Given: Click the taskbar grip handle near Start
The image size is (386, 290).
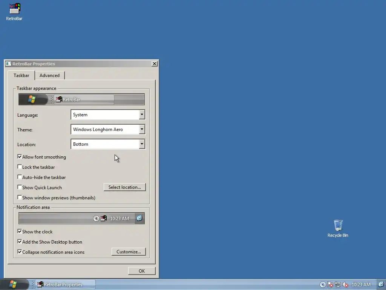Looking at the screenshot, I should pos(33,285).
